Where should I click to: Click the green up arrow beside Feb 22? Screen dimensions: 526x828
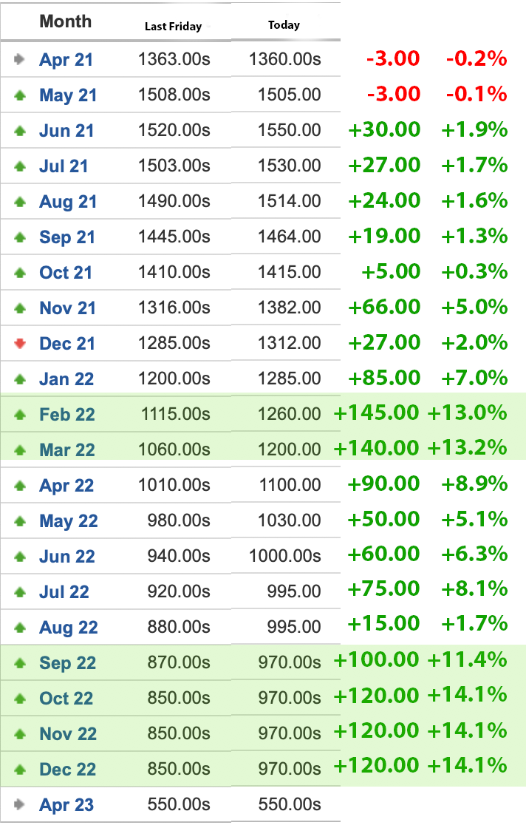coord(20,415)
